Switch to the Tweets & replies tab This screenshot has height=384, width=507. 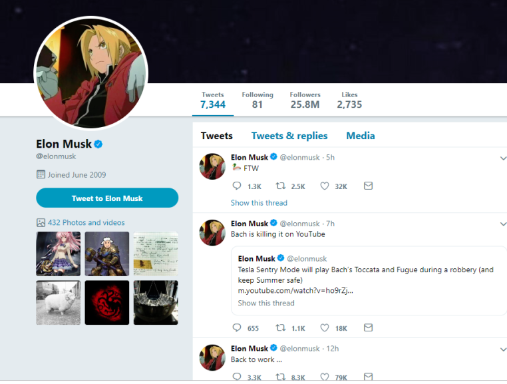pos(289,136)
